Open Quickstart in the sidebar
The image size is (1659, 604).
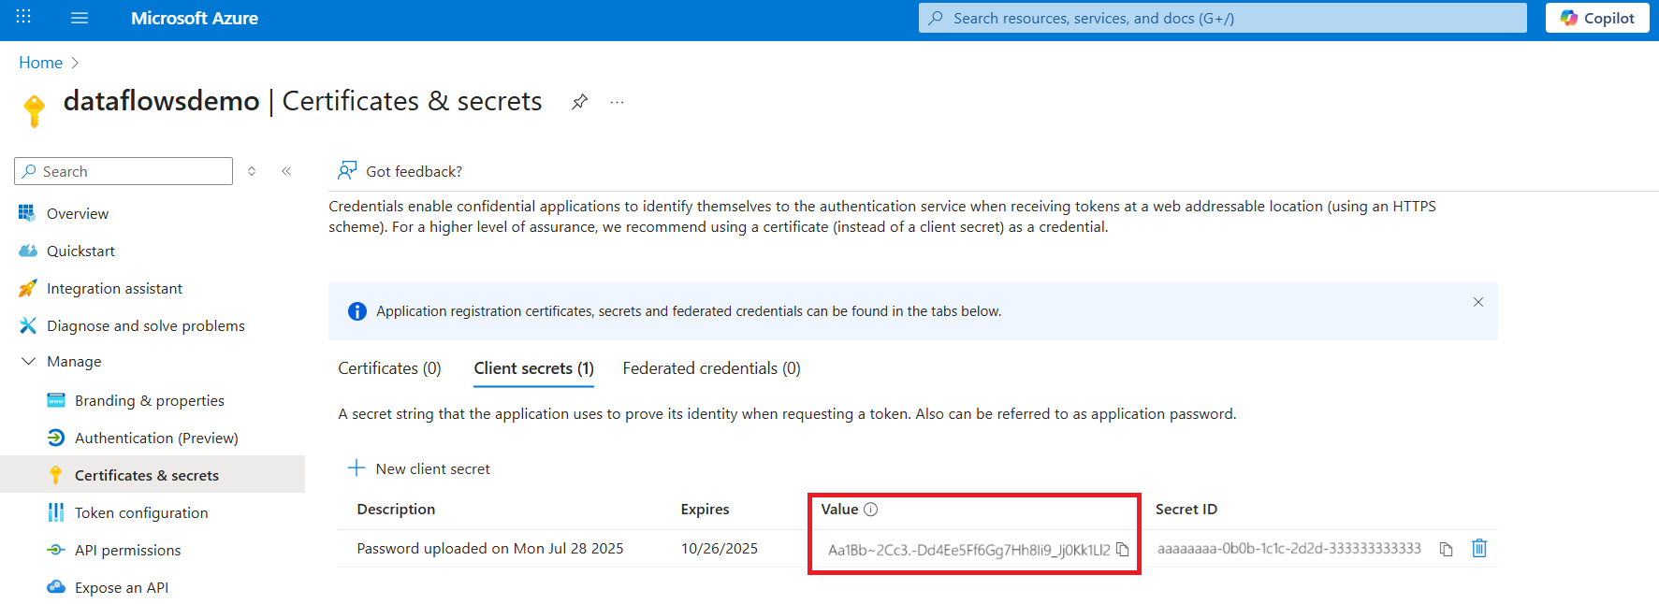(80, 251)
